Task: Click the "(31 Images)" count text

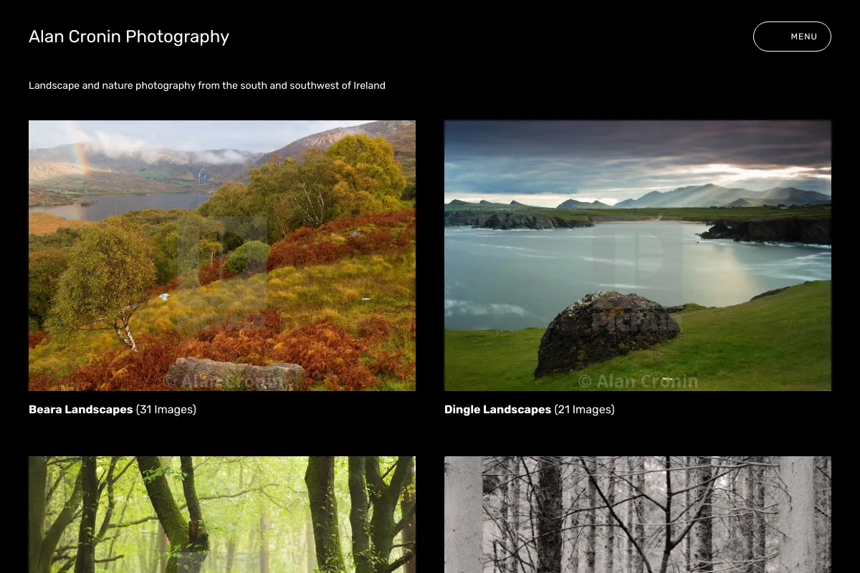Action: (x=166, y=410)
